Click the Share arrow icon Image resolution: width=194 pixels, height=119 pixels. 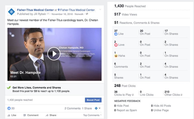point(47,115)
